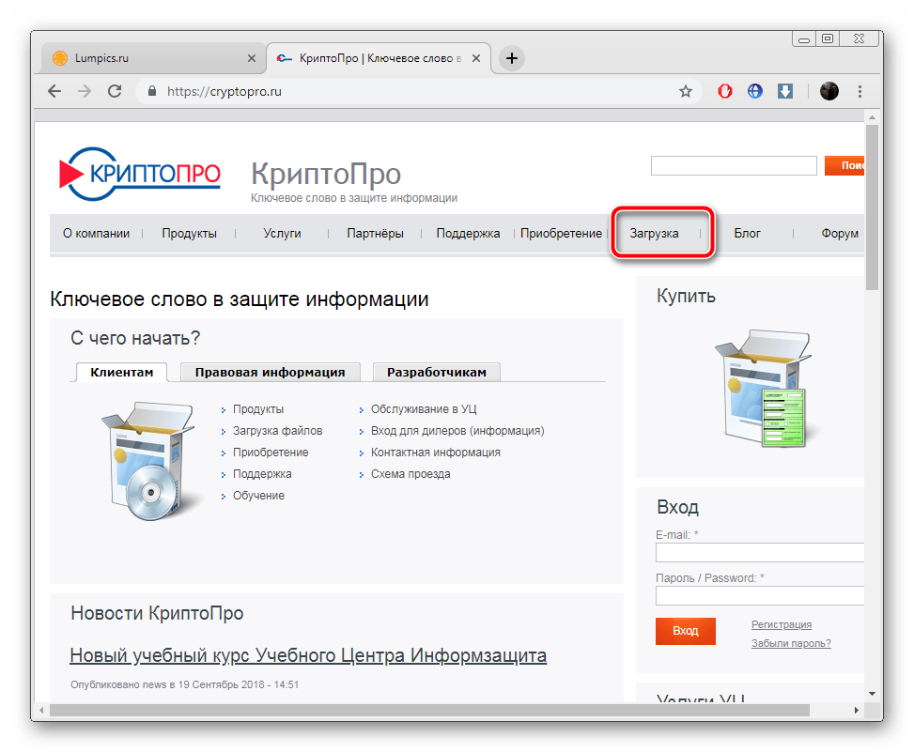914x752 pixels.
Task: Click the orange Вход button
Action: (x=685, y=631)
